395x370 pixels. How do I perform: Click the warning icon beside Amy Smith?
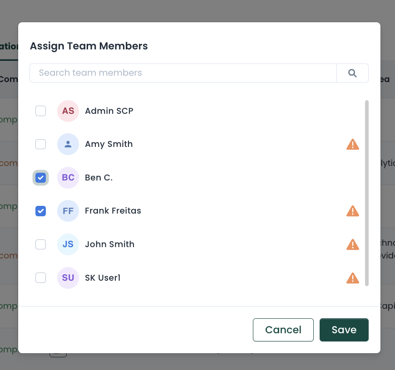[x=352, y=145]
